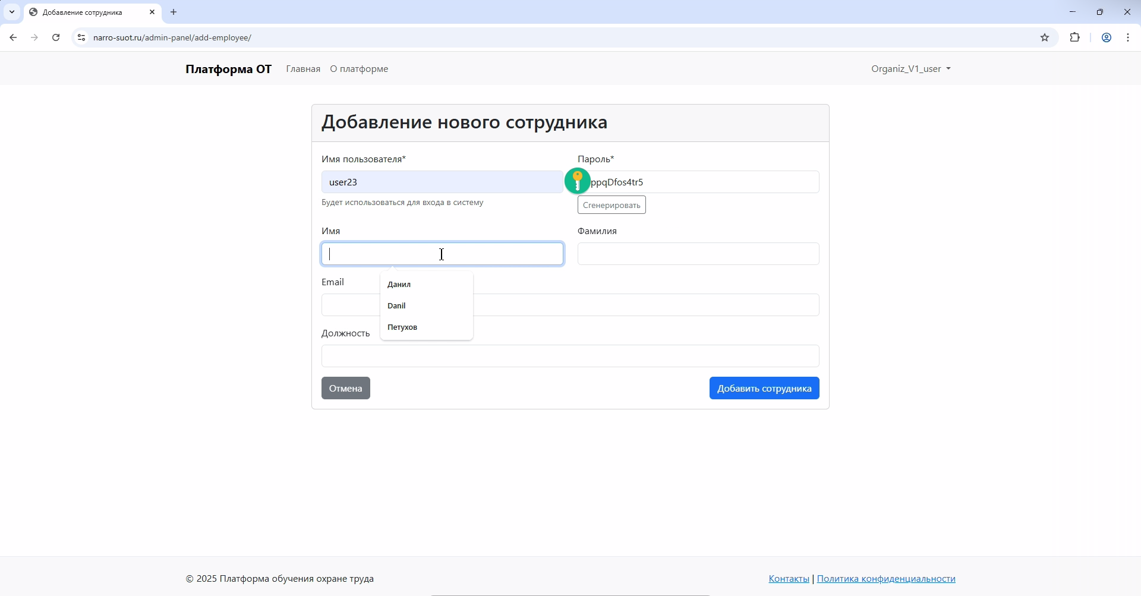Viewport: 1141px width, 596px height.
Task: Open the browser profile account icon
Action: click(x=1106, y=37)
